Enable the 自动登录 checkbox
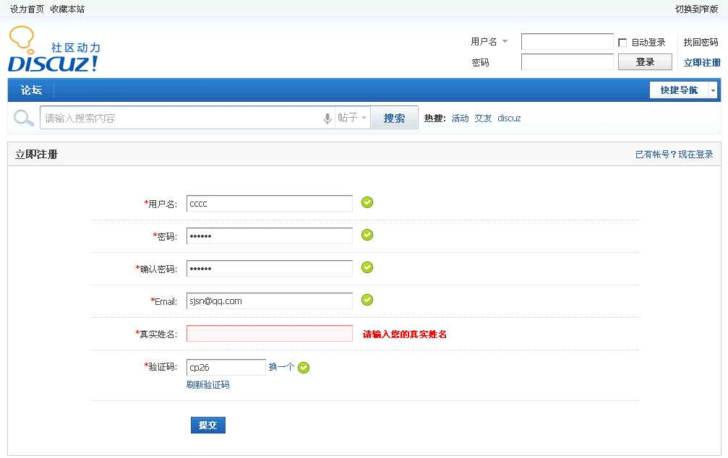Image resolution: width=728 pixels, height=458 pixels. (x=622, y=43)
